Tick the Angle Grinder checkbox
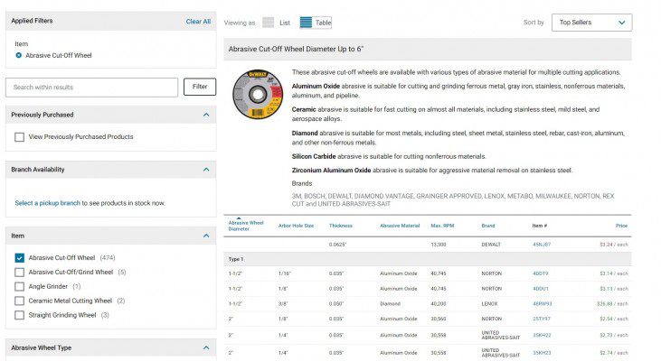This screenshot has height=361, width=661. [x=20, y=286]
